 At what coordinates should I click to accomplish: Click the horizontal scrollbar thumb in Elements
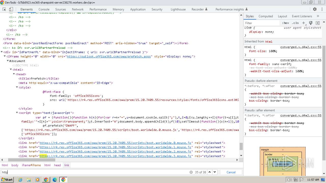[x=32, y=160]
